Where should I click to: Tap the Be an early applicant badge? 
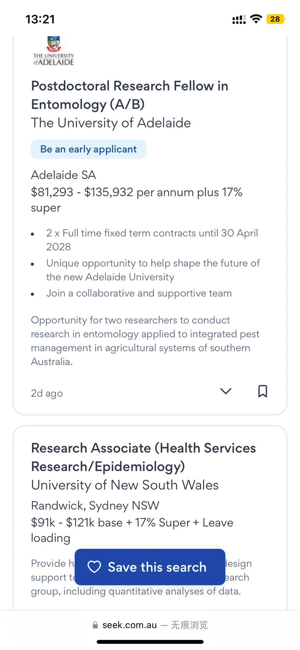[89, 149]
